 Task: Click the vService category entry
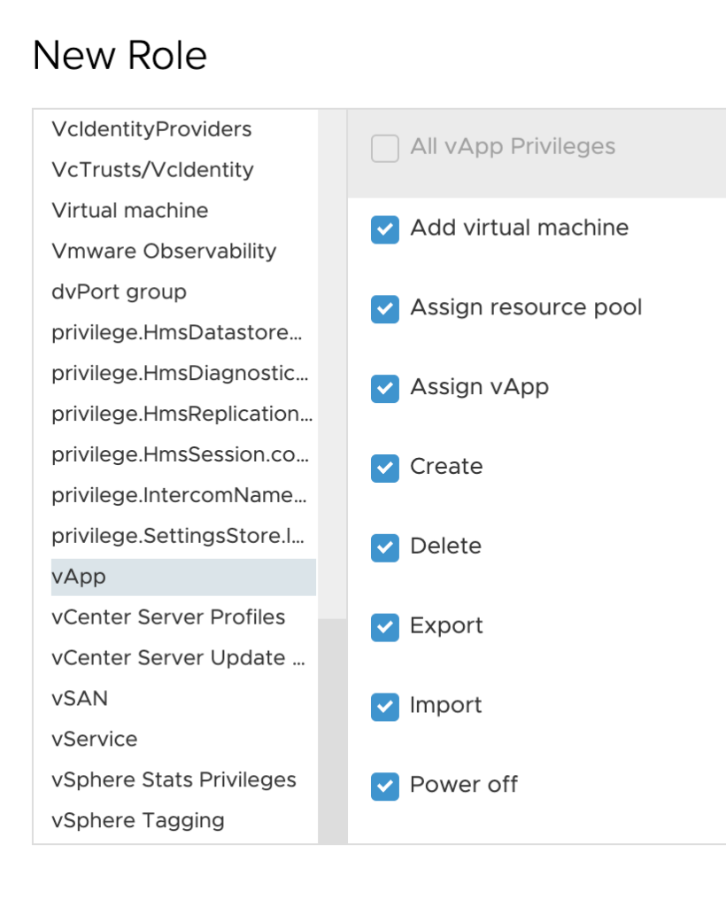(x=94, y=740)
